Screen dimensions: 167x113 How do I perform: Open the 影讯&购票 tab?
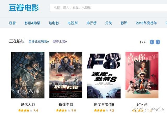coord(32,23)
